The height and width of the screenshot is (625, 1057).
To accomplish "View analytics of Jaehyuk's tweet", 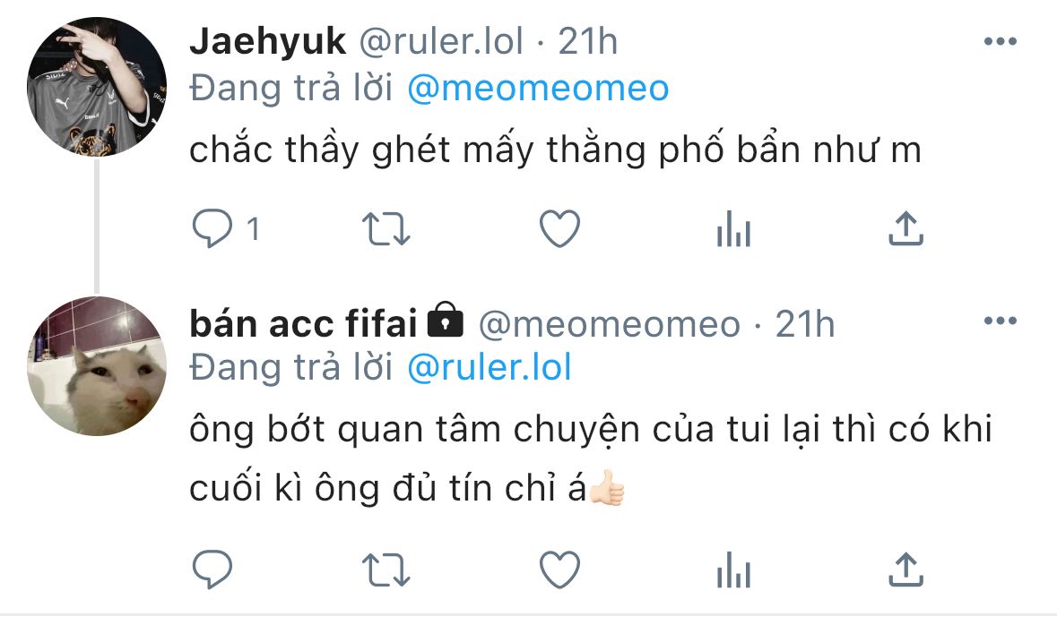I will tap(733, 229).
